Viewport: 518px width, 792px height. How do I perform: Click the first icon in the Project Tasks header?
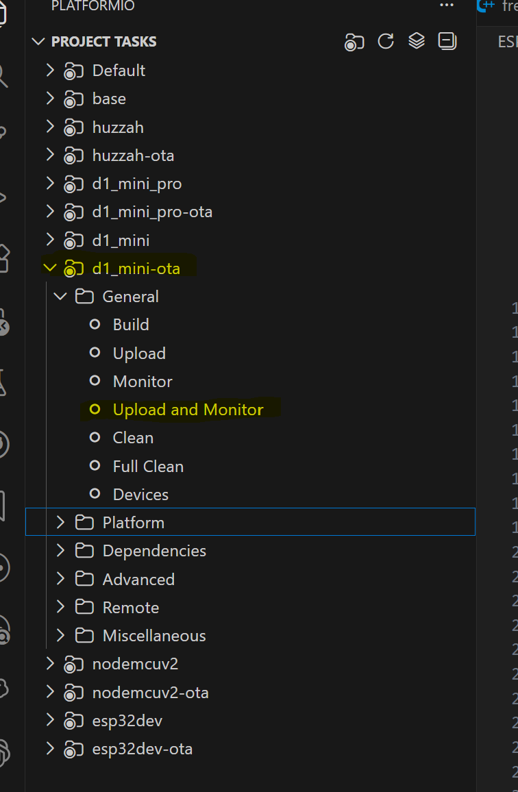pos(354,42)
